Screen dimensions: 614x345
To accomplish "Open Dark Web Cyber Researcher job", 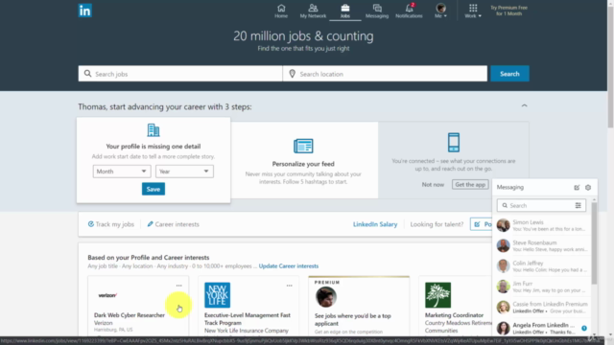I will click(130, 315).
